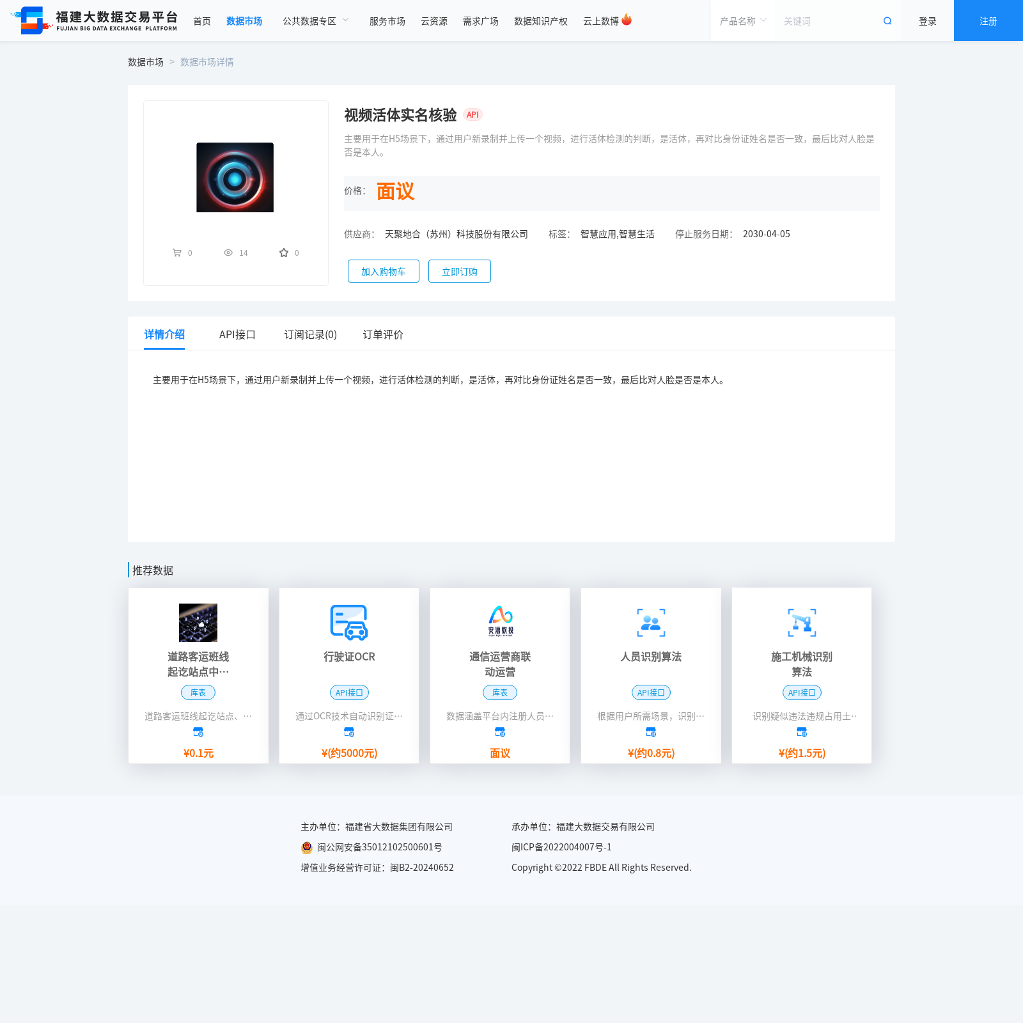Click the 通信运营商联动运营 card logo
Image resolution: width=1023 pixels, height=1023 pixels.
(x=500, y=621)
